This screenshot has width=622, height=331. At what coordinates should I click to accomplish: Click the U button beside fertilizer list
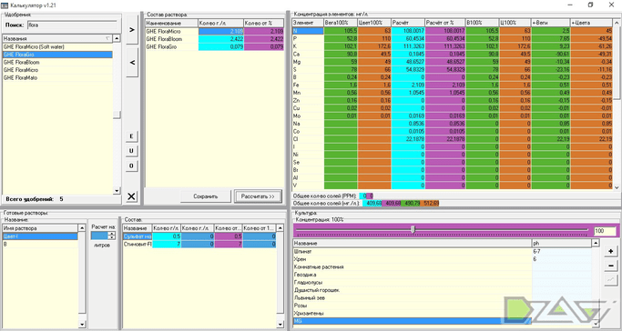click(x=131, y=151)
